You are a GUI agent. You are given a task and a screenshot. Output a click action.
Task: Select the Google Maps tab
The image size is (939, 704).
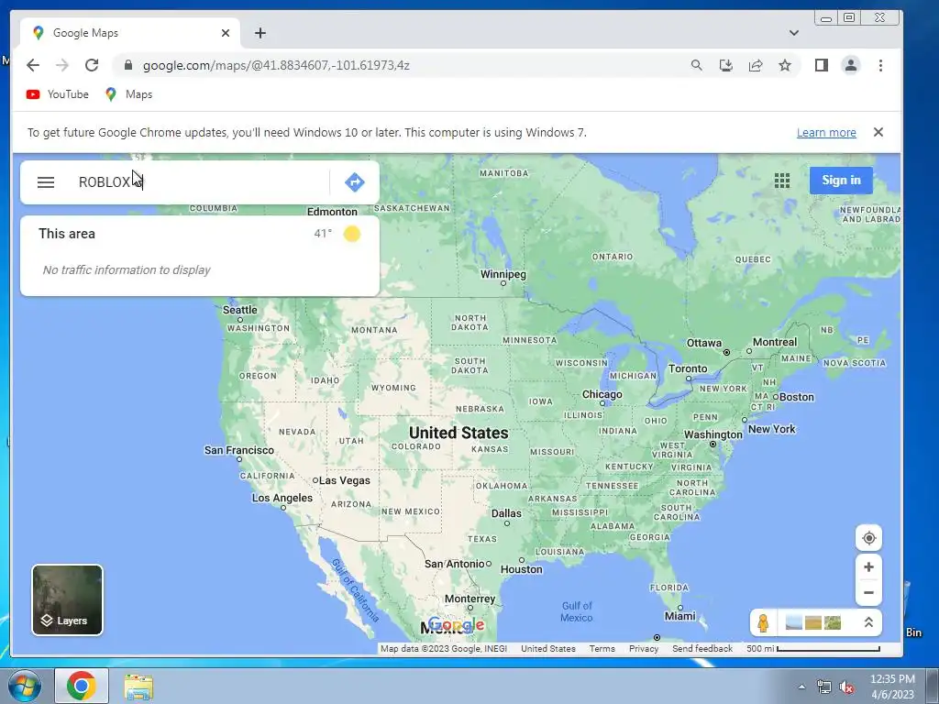[130, 33]
